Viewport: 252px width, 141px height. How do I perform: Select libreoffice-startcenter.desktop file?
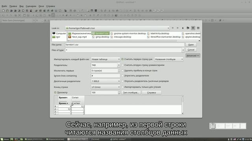pyautogui.click(x=164, y=37)
